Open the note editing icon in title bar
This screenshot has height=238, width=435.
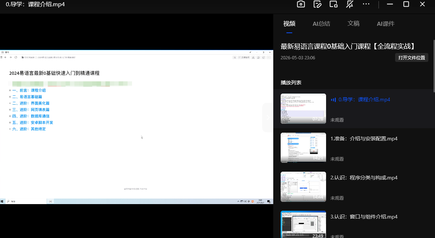click(317, 4)
